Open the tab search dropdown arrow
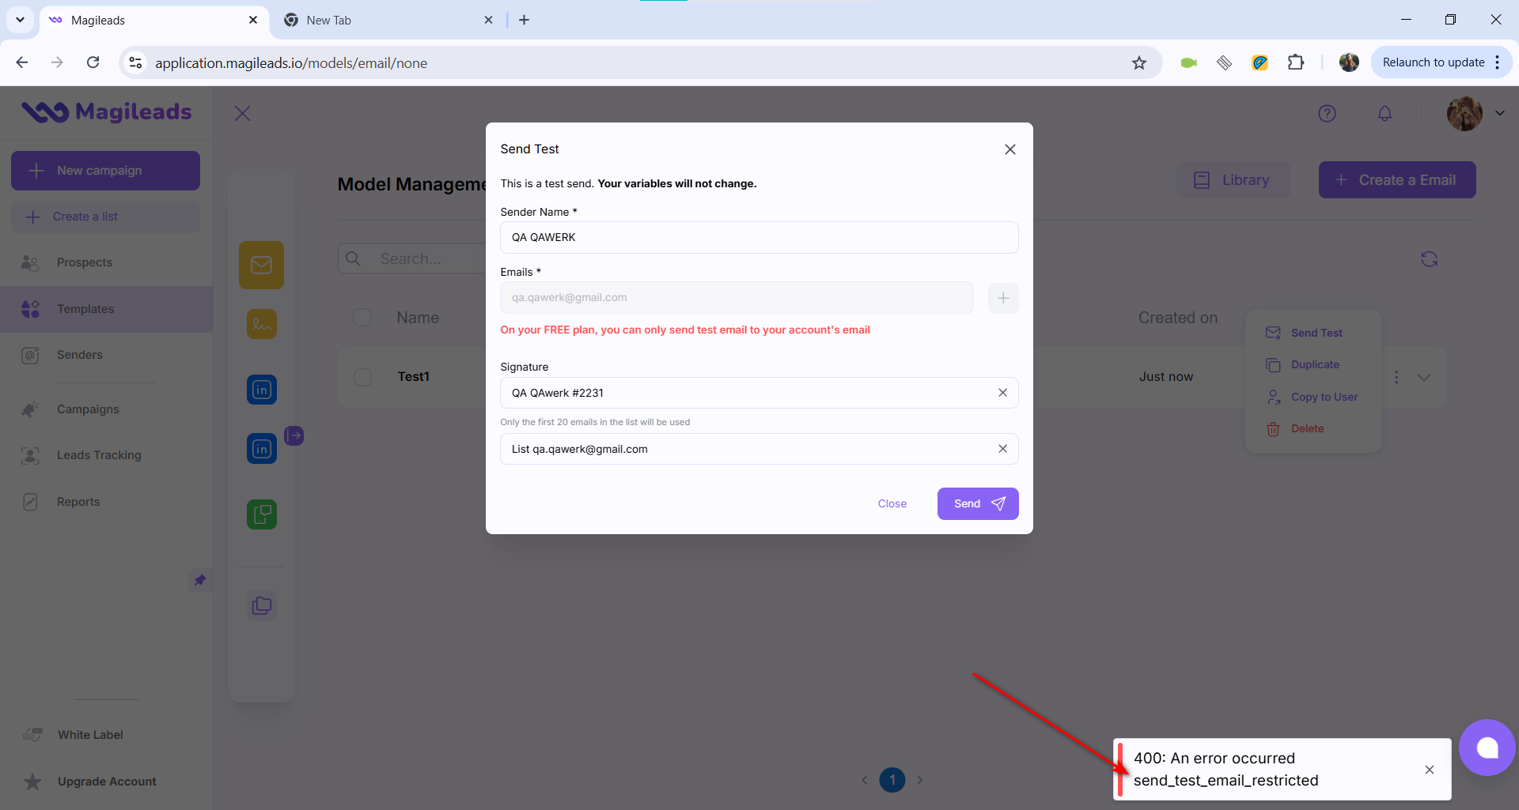Screen dimensions: 1519x810 coord(20,20)
